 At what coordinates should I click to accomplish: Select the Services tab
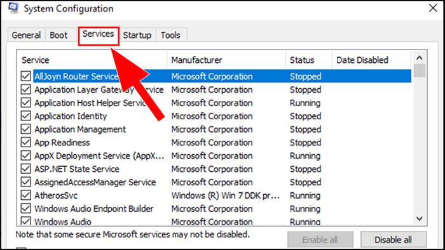(x=98, y=35)
